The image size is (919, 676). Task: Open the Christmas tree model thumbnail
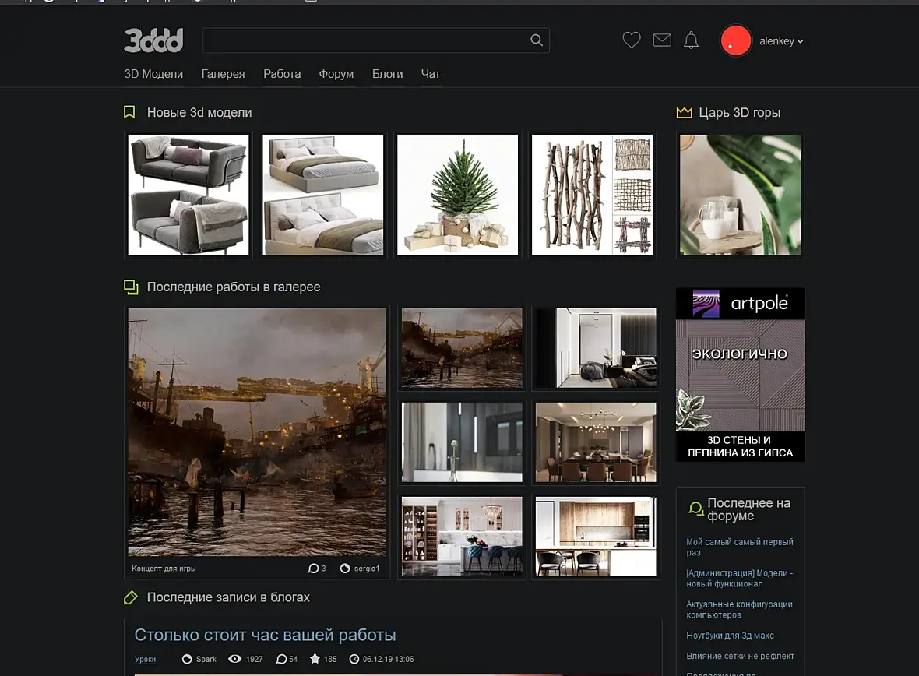click(x=458, y=195)
